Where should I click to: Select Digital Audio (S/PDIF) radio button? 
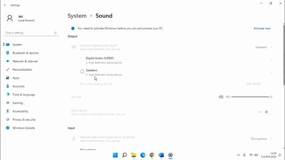click(82, 59)
